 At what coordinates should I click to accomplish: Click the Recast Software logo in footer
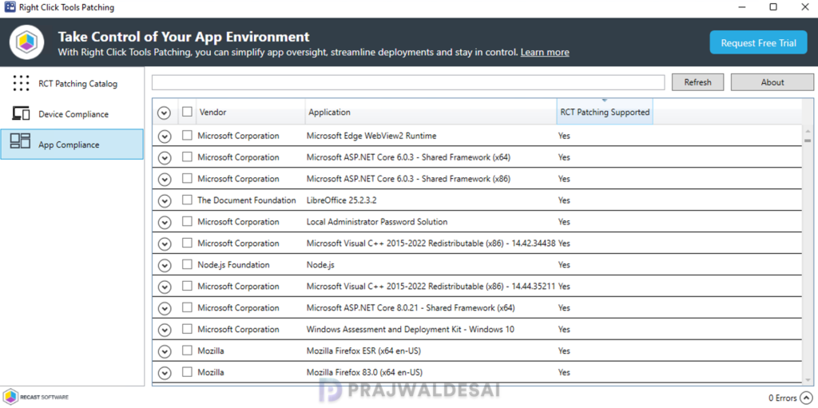[35, 397]
